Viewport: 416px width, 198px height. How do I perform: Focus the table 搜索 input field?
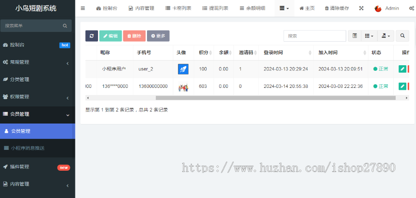(315, 36)
